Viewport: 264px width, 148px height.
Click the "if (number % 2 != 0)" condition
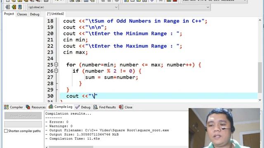[x=104, y=71]
